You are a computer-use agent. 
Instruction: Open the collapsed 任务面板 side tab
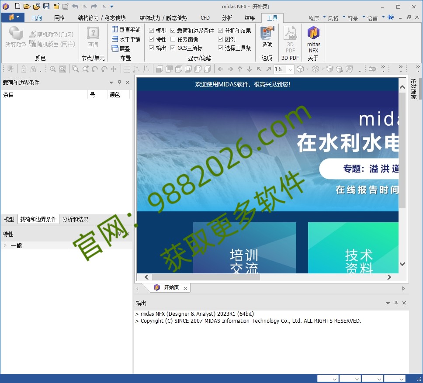[413, 89]
